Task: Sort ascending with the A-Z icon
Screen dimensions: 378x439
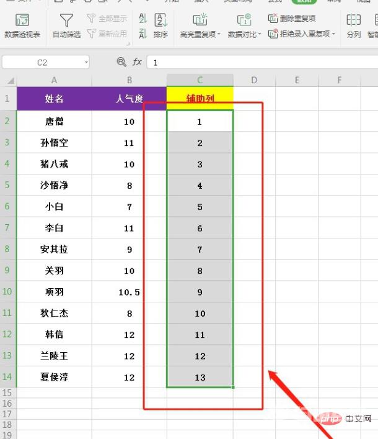Action: pos(143,19)
